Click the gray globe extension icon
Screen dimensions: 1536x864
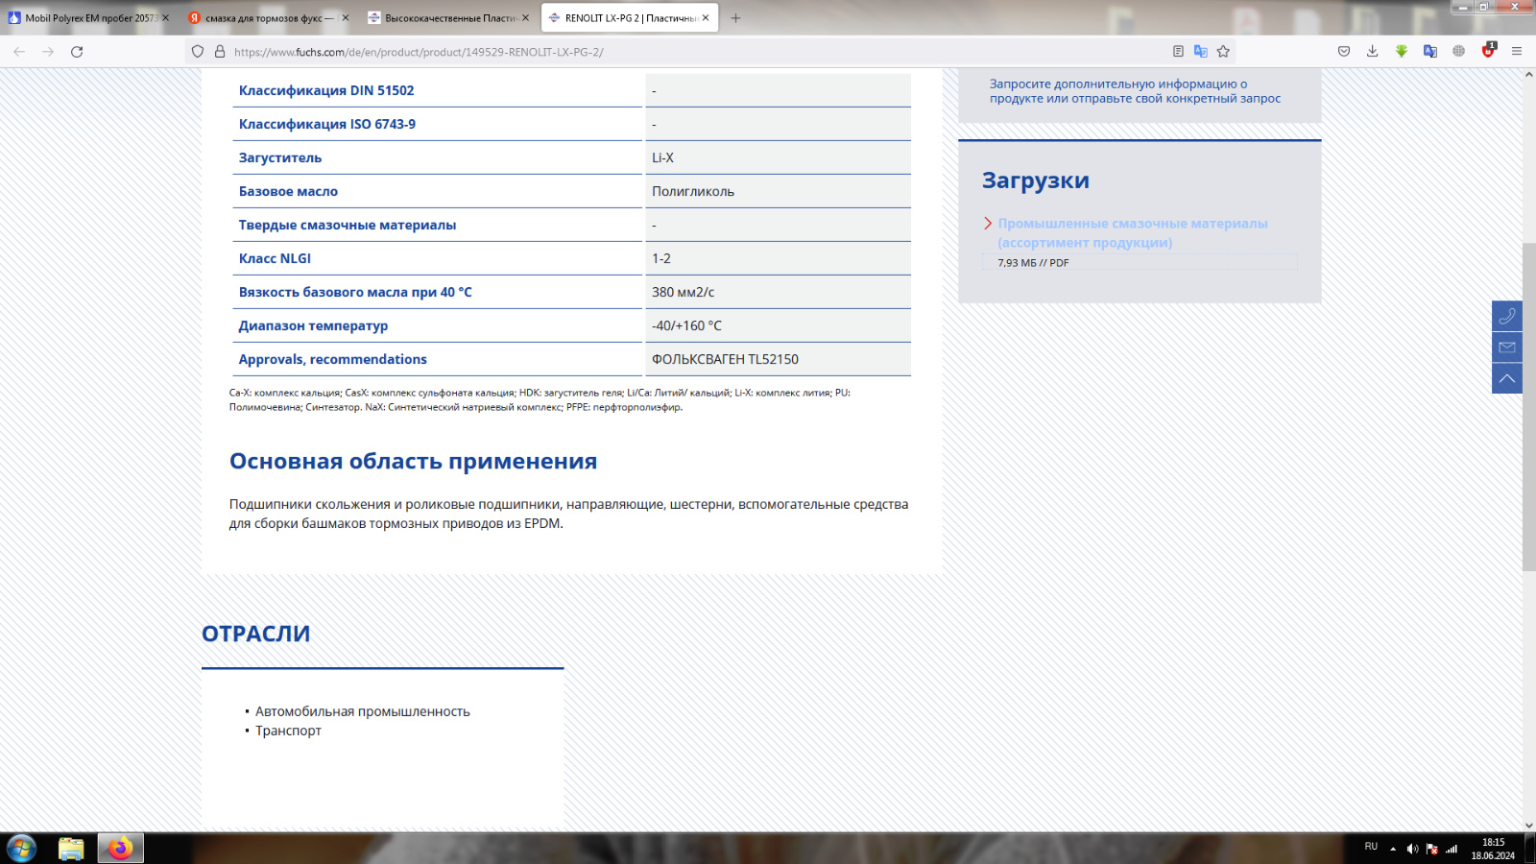point(1459,52)
